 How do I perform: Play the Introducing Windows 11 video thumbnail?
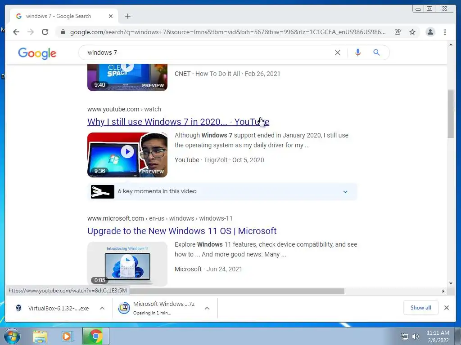pos(127,264)
